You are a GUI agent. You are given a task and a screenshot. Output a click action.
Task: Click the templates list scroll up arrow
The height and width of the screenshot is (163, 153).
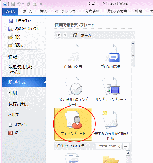133,44
